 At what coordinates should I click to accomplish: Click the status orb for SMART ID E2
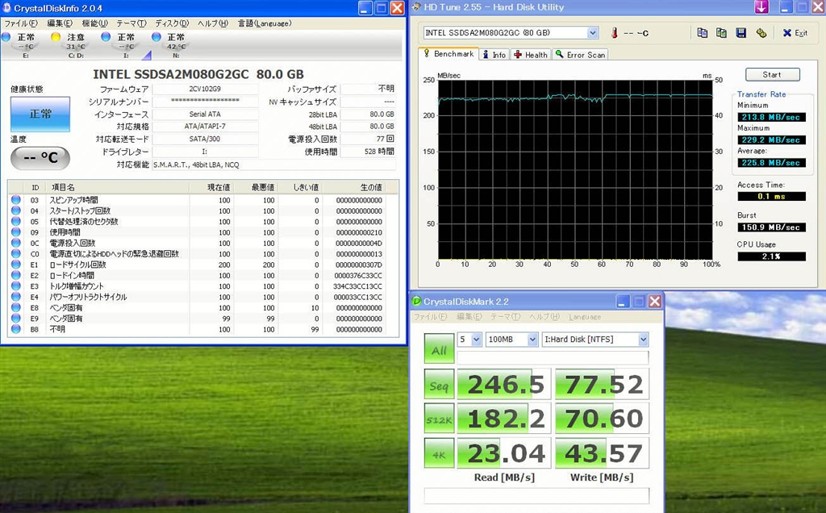(16, 276)
